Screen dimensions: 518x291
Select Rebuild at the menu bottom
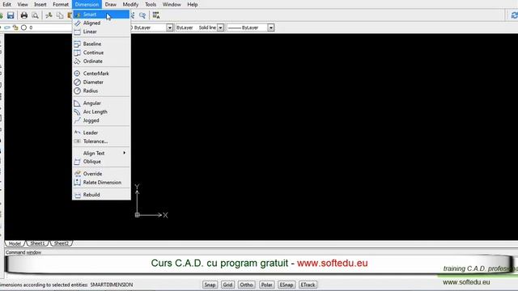[101, 195]
